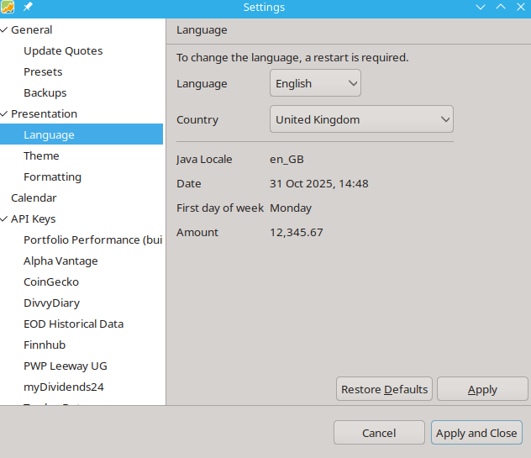Open the Language dropdown set to English
The width and height of the screenshot is (531, 458).
pos(315,83)
